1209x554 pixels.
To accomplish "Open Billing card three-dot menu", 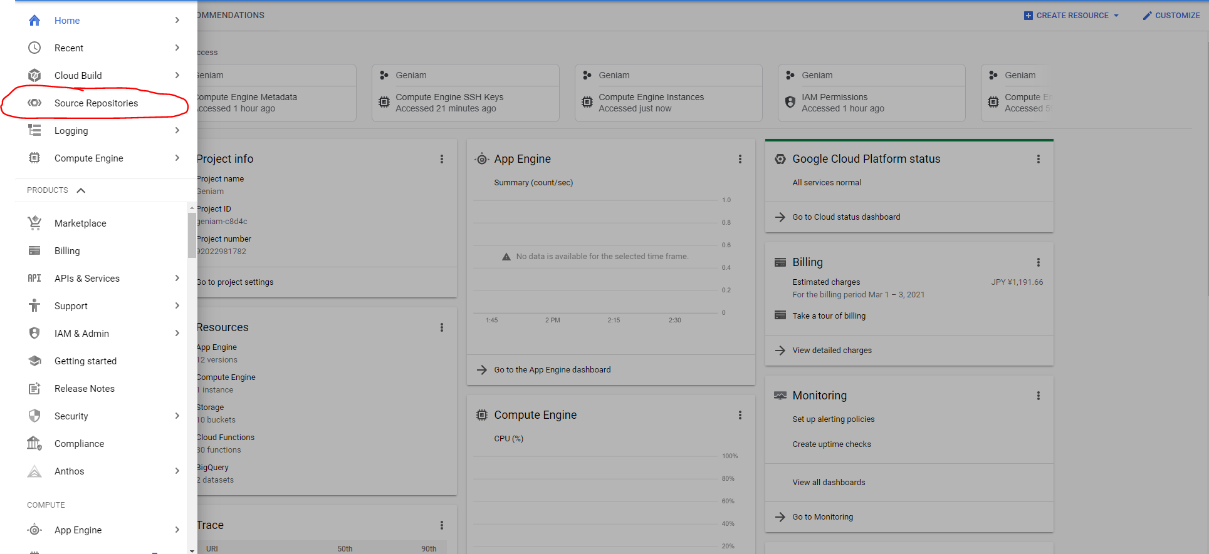I will (1039, 262).
